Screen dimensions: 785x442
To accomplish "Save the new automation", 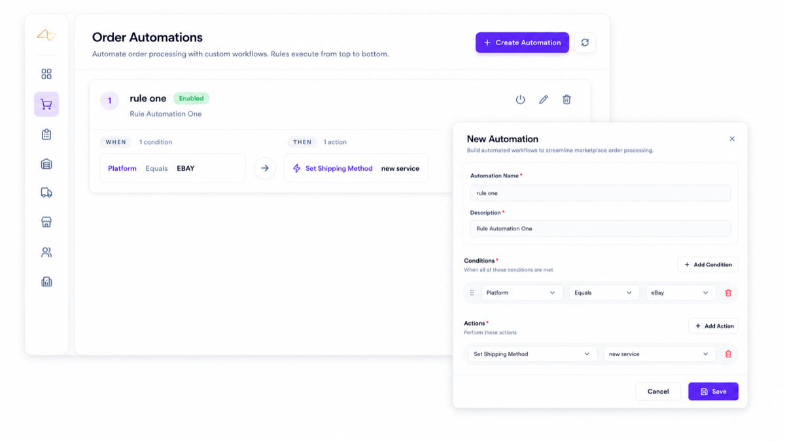I will coord(713,392).
